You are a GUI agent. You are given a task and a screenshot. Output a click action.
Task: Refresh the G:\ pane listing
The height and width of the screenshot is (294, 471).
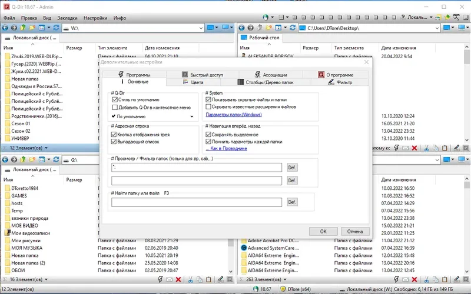(x=56, y=159)
